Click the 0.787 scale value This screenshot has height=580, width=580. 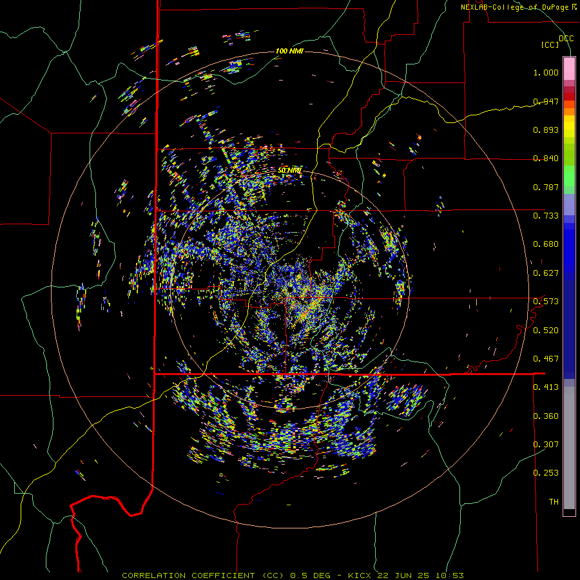tap(546, 187)
